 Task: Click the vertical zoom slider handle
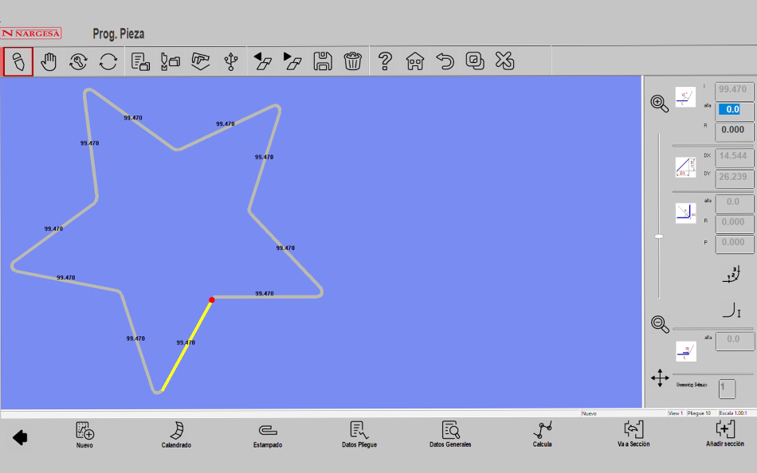(659, 236)
